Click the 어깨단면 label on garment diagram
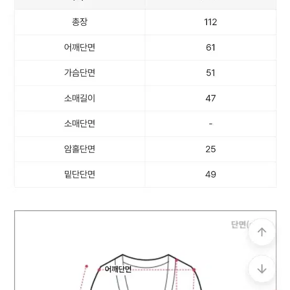 [x=118, y=269]
